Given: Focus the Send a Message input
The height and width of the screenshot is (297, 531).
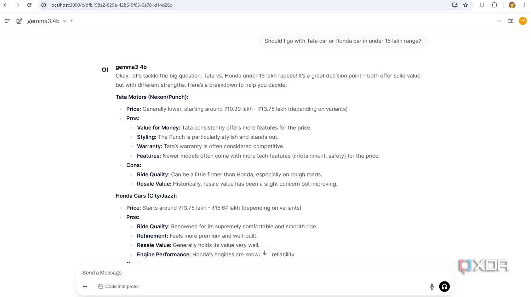Looking at the screenshot, I should (x=265, y=273).
